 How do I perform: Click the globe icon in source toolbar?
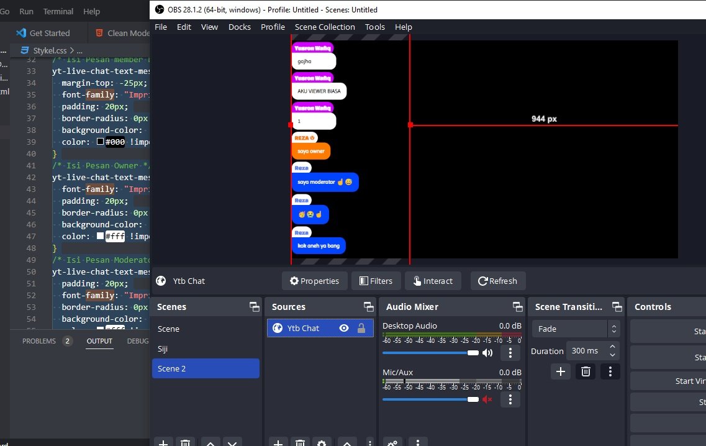coord(161,281)
